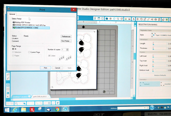Image resolution: width=171 pixels, height=116 pixels.
Task: Open printer Preferences
Action: pyautogui.click(x=66, y=37)
